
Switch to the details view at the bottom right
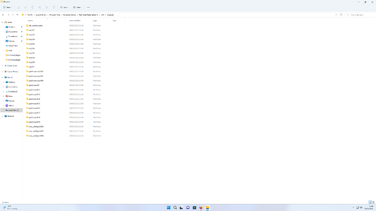[370, 202]
